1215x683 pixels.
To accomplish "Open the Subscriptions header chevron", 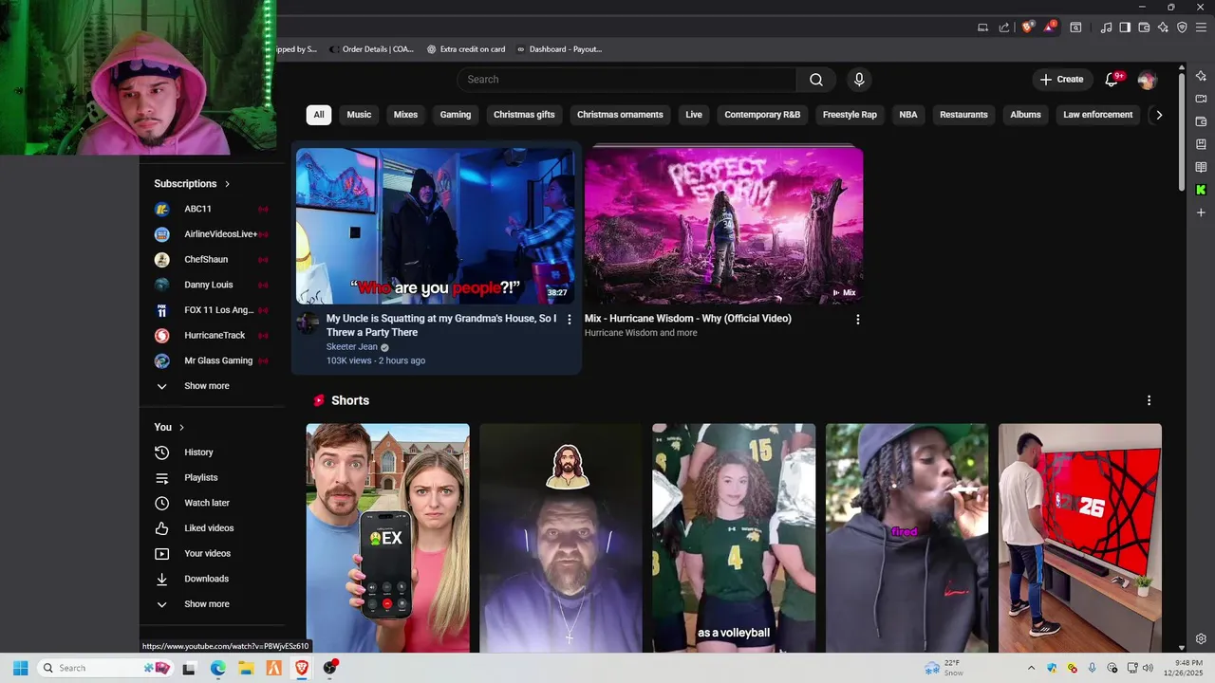I will point(227,184).
